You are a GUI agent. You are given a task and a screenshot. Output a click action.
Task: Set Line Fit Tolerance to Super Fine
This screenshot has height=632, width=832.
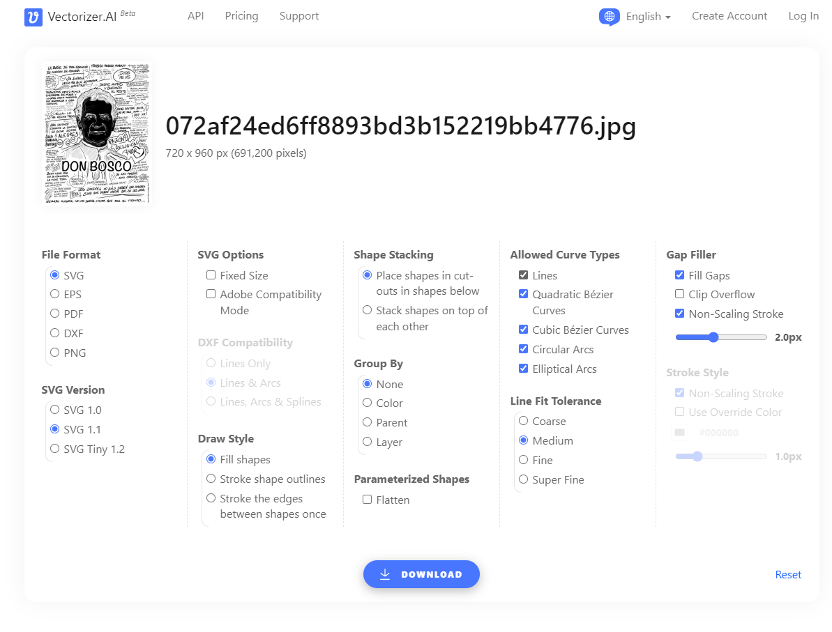pyautogui.click(x=523, y=479)
